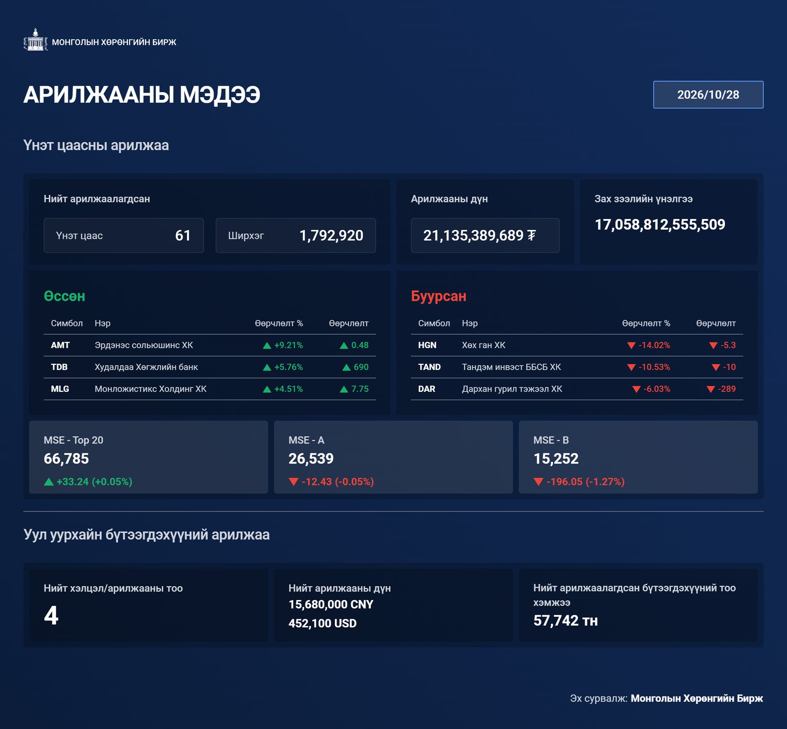Viewport: 787px width, 729px height.
Task: Click company name Худалдаа Хөгжлийн банк
Action: pyautogui.click(x=146, y=367)
